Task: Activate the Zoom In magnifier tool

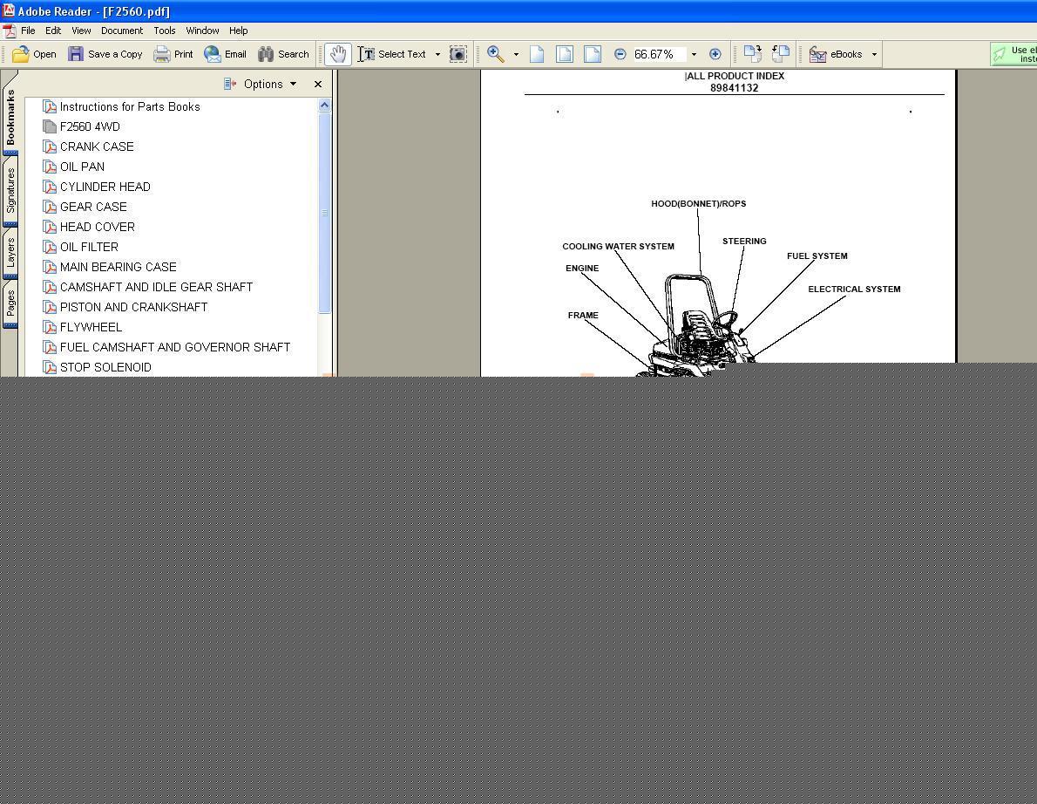Action: [495, 54]
